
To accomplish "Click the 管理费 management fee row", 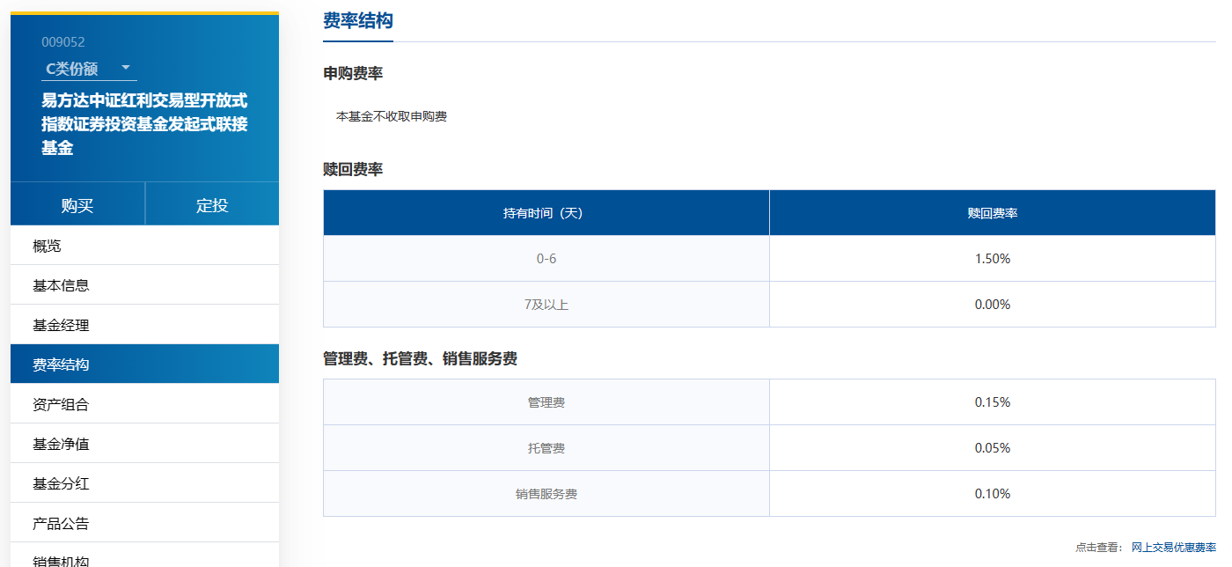I will pos(546,401).
